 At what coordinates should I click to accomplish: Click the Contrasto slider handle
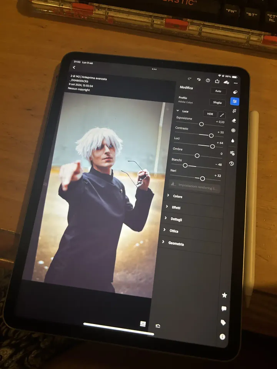coord(211,136)
